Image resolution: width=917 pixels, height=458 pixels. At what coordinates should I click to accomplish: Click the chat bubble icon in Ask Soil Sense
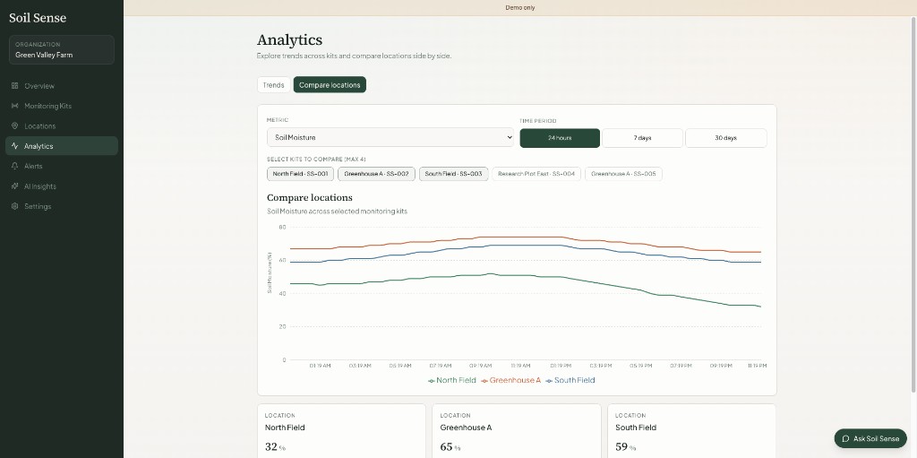point(845,438)
